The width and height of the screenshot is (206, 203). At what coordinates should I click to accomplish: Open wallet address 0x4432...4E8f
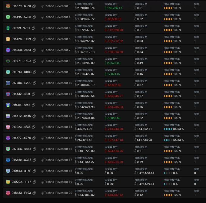pos(21,94)
